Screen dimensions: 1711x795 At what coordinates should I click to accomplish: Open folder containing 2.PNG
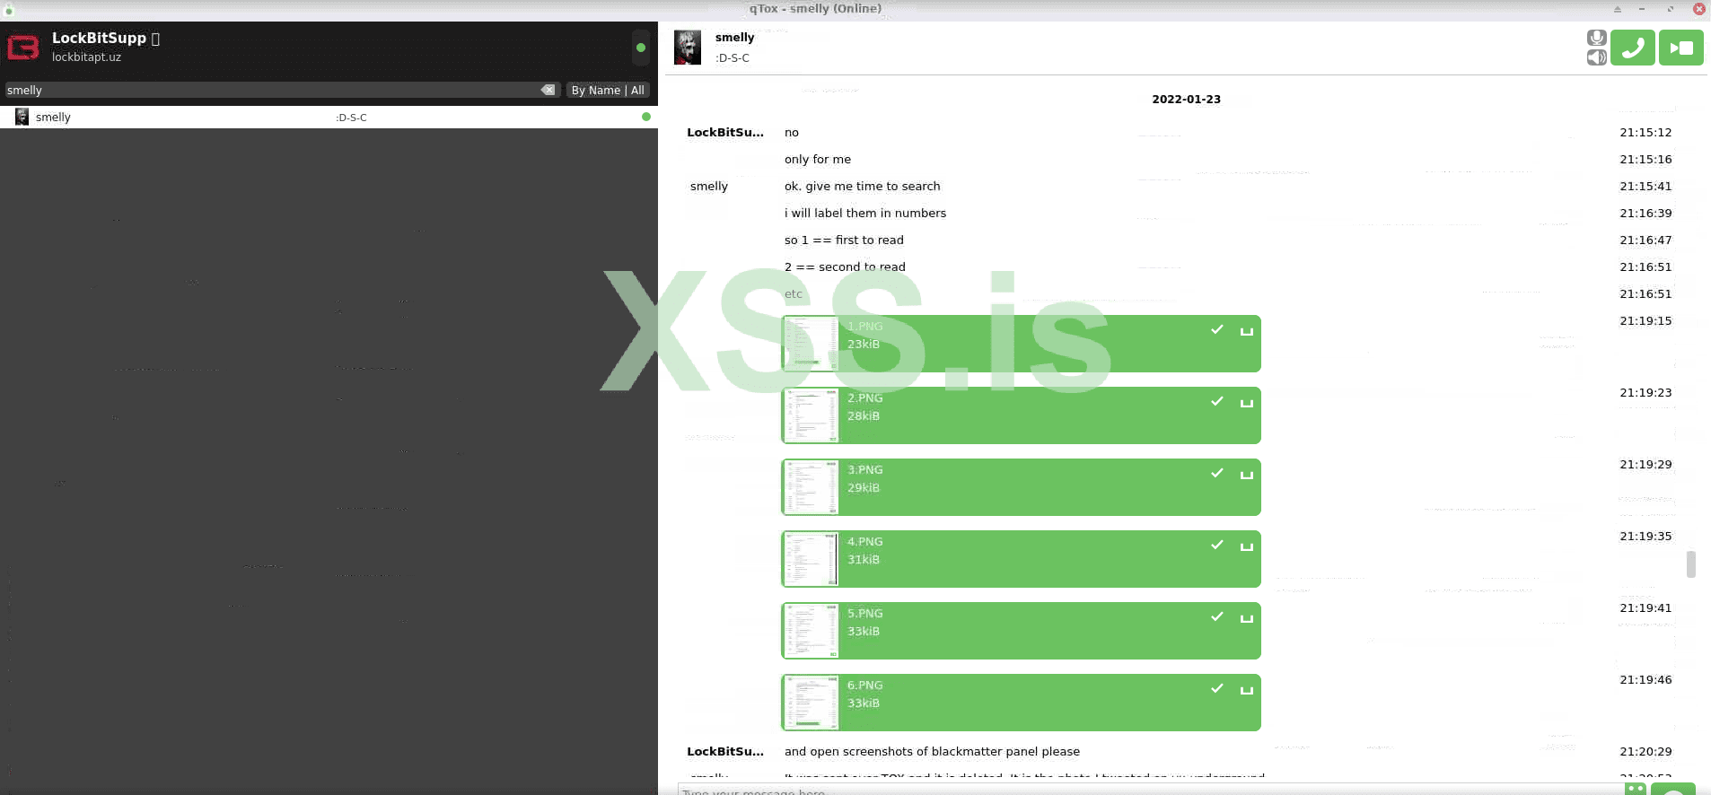(1247, 403)
